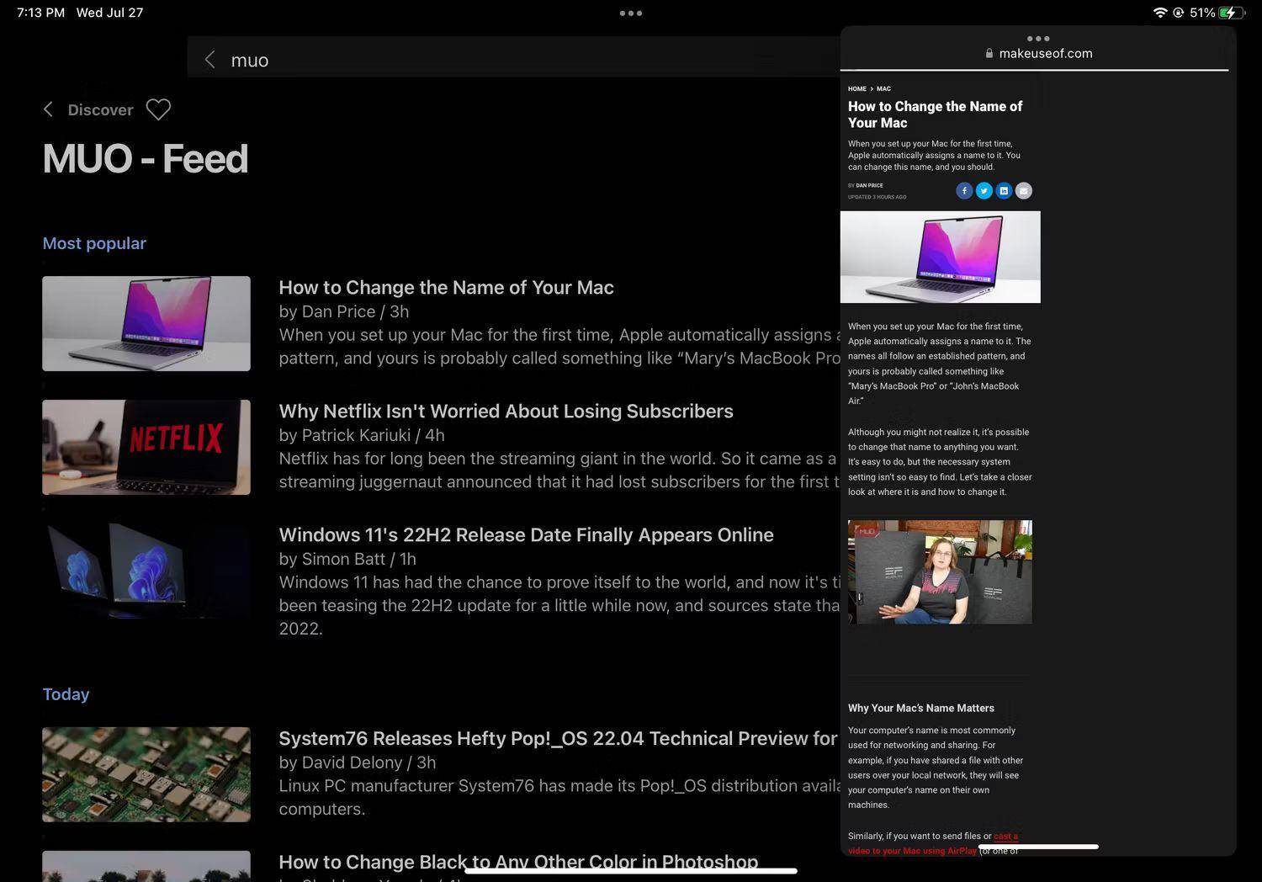Share article on Twitter
1262x882 pixels.
(x=984, y=191)
